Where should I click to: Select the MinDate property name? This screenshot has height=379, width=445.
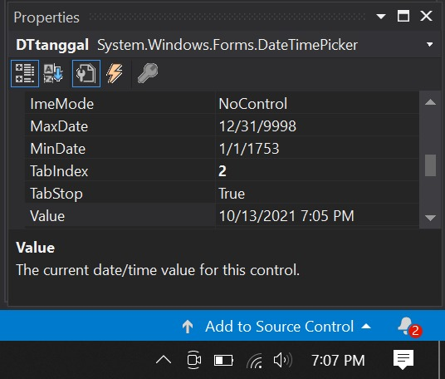(x=58, y=149)
